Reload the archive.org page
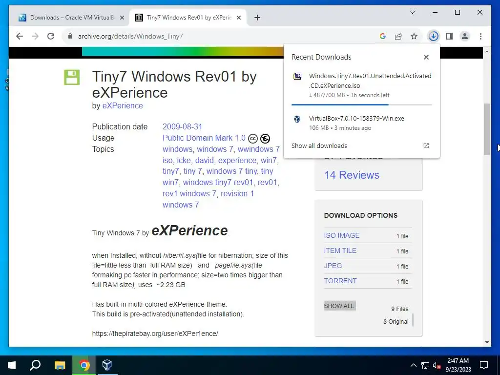The width and height of the screenshot is (500, 375). pyautogui.click(x=51, y=36)
